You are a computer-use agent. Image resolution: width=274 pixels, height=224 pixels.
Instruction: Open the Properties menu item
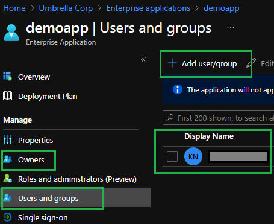pyautogui.click(x=36, y=140)
